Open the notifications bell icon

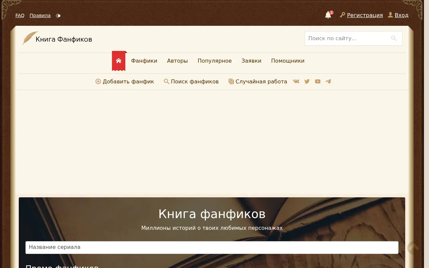pos(328,15)
